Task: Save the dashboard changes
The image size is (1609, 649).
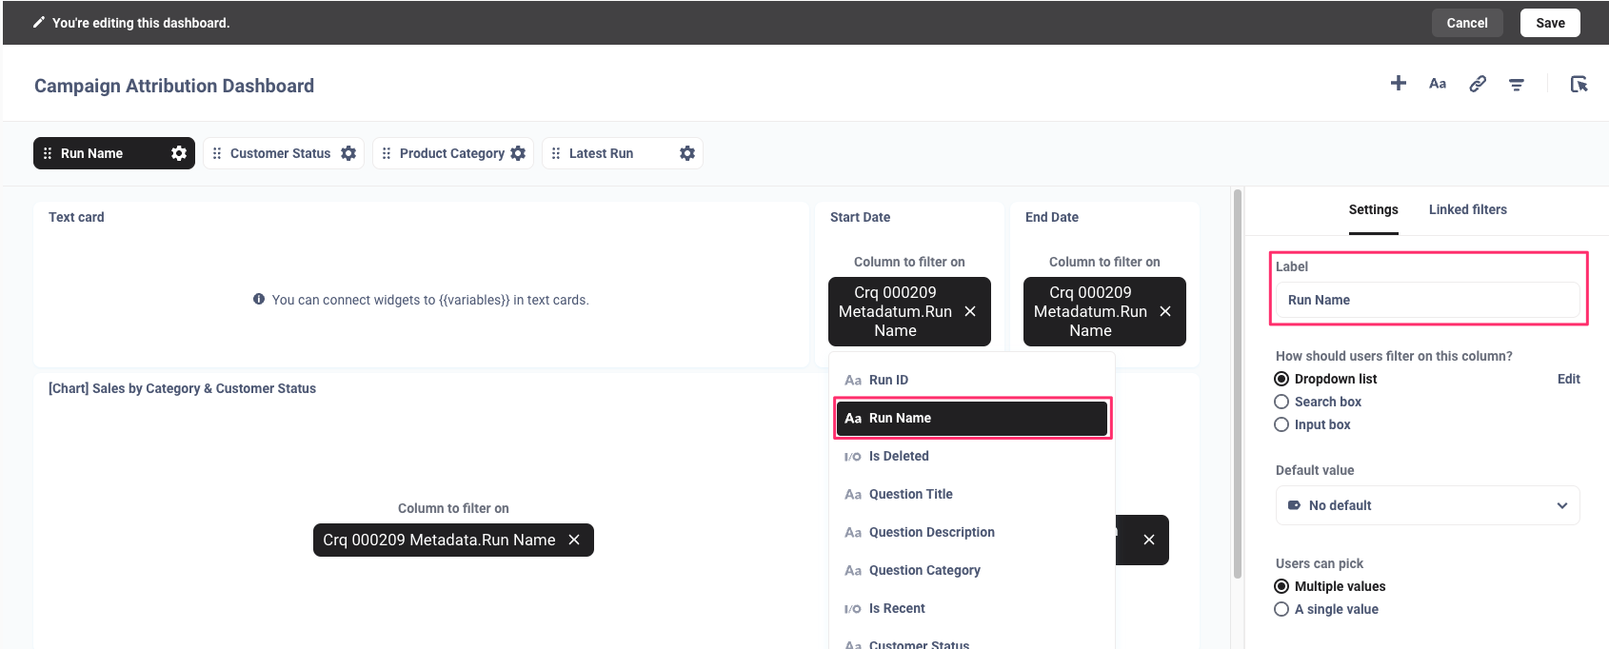Action: pos(1549,23)
